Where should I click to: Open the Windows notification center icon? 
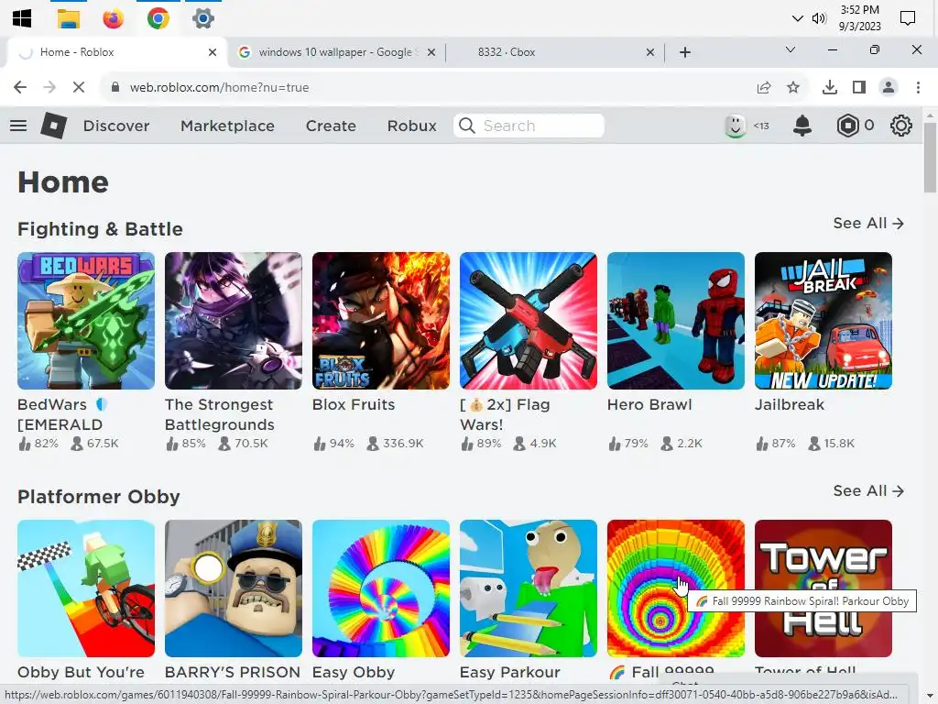(x=908, y=18)
